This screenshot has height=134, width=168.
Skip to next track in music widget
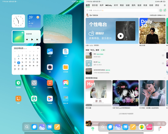coord(37,40)
